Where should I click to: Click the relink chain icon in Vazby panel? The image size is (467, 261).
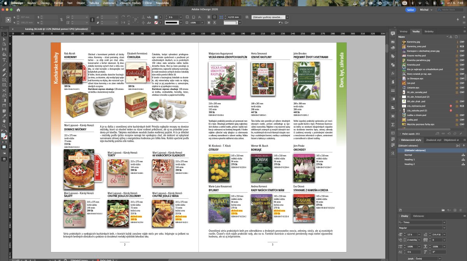point(443,134)
